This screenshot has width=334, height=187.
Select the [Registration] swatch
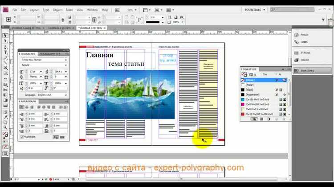click(264, 95)
